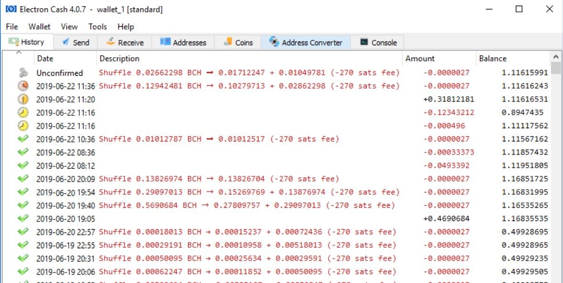The image size is (563, 283).
Task: Open the Wallet menu
Action: point(40,27)
